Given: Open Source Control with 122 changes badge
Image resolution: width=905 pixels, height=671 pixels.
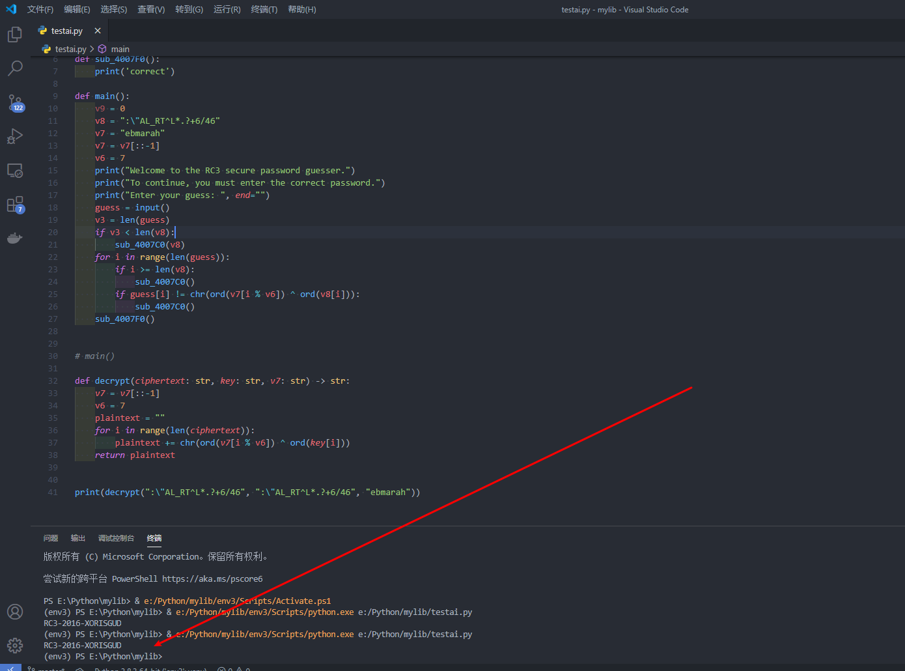Looking at the screenshot, I should pos(14,102).
